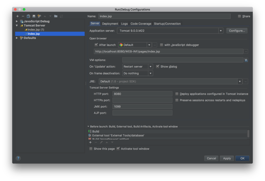Screen dimensions: 265x181
Task: Click the Apply button
Action: [x=227, y=158]
